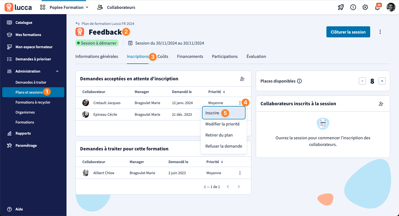Switch to the Inscriptions tab
This screenshot has width=399, height=216.
(138, 56)
